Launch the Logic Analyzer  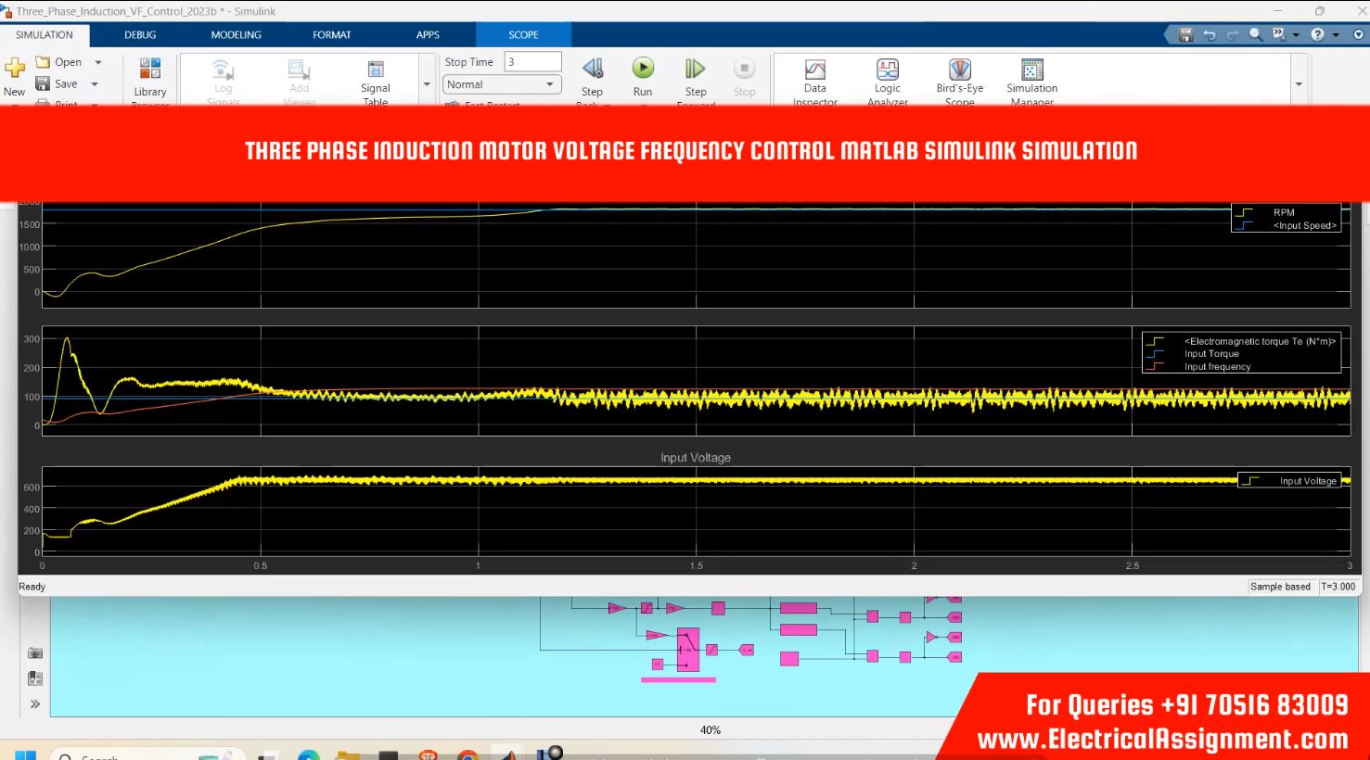click(887, 70)
